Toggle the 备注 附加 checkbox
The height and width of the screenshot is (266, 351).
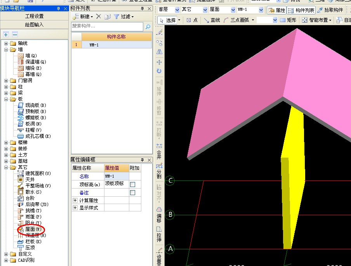tap(132, 192)
